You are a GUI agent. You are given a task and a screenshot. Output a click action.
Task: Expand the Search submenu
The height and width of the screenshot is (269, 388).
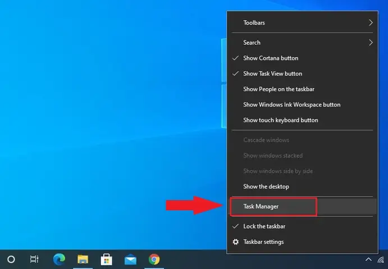click(x=303, y=43)
